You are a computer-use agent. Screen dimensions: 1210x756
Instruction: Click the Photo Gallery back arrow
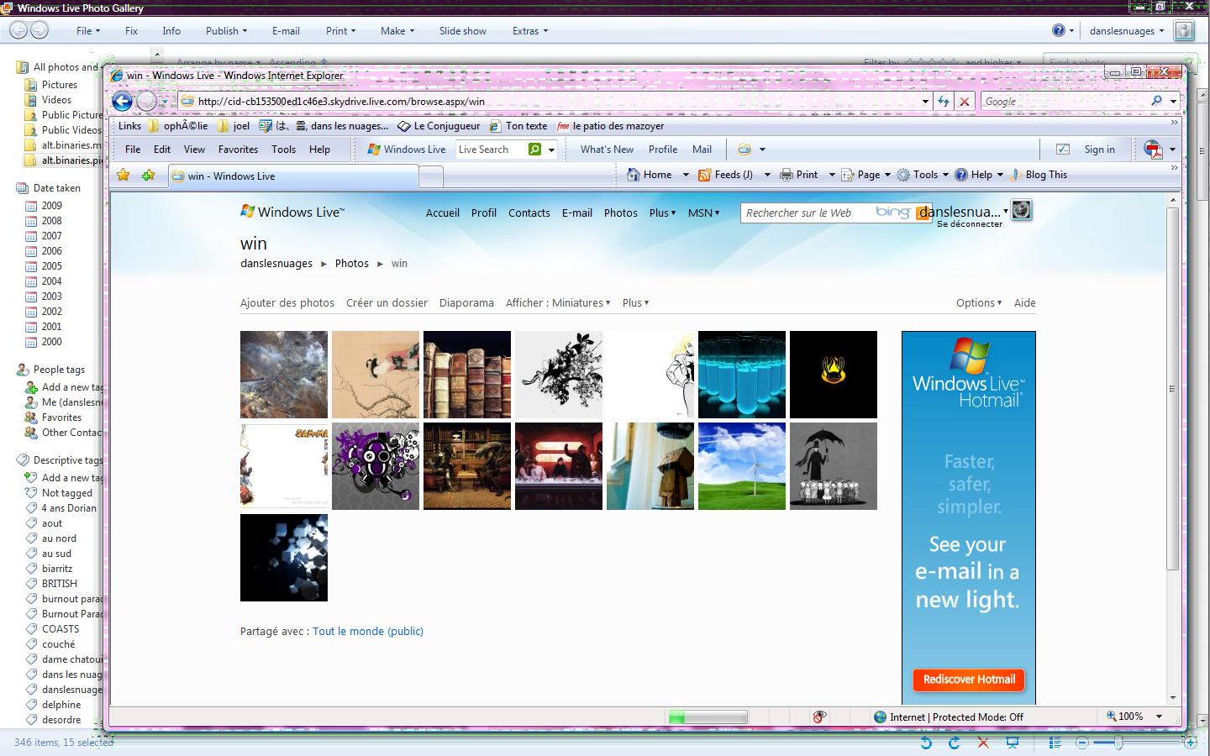click(18, 30)
